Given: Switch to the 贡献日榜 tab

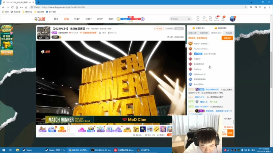Looking at the screenshot, I should pyautogui.click(x=193, y=33).
